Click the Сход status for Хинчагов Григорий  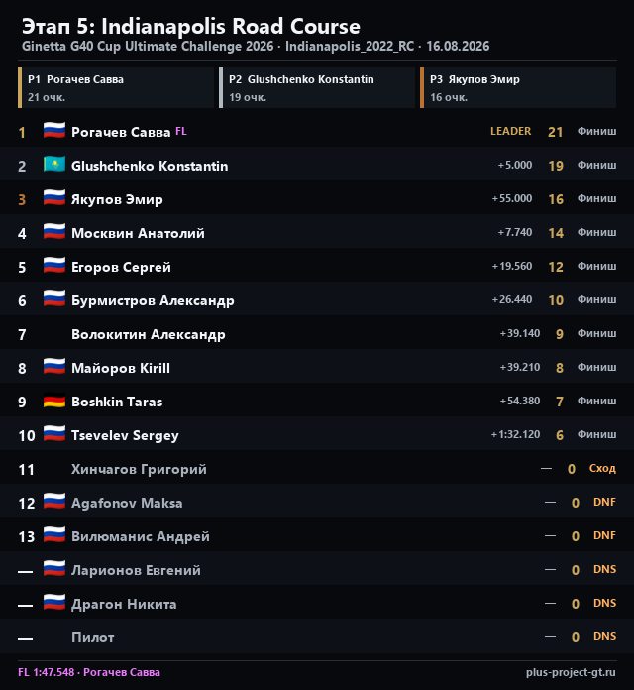click(602, 468)
